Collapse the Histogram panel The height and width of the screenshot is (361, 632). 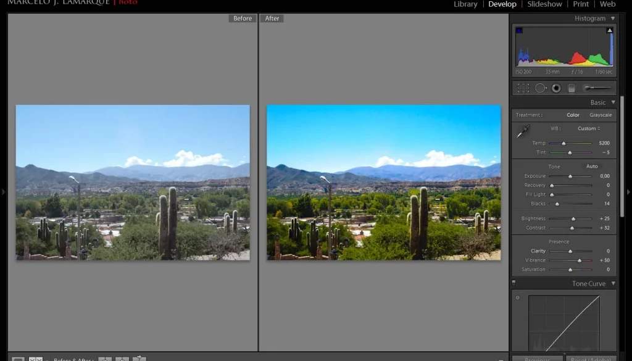coord(613,18)
